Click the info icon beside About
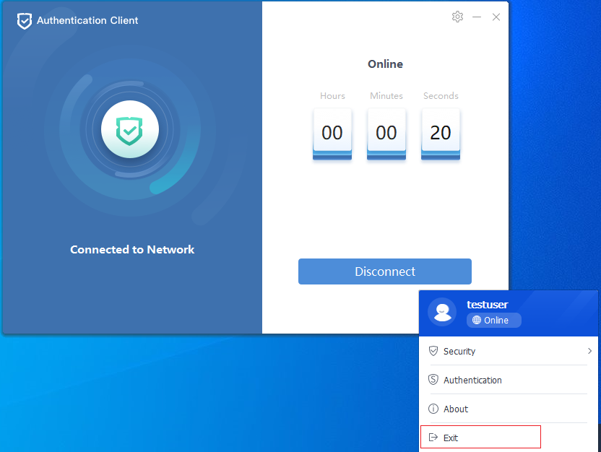 [x=433, y=409]
